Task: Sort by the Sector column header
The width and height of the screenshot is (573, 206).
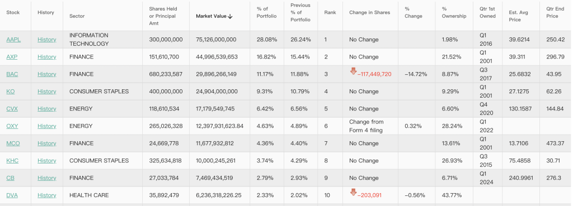Action: pos(77,16)
